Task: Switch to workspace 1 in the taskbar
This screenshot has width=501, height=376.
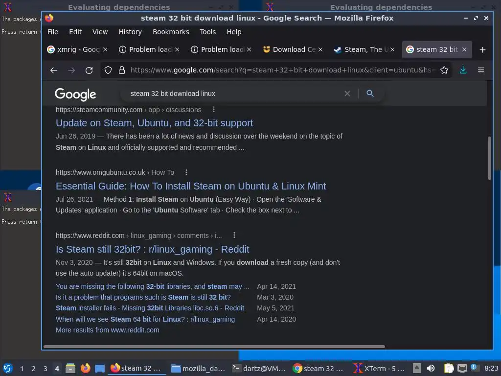Action: pyautogui.click(x=22, y=369)
